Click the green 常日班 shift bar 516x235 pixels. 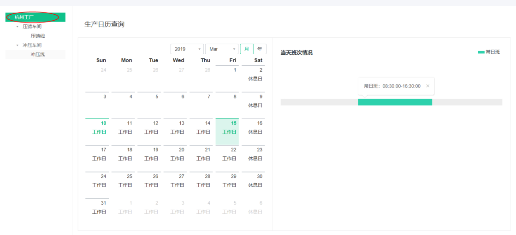(x=395, y=102)
